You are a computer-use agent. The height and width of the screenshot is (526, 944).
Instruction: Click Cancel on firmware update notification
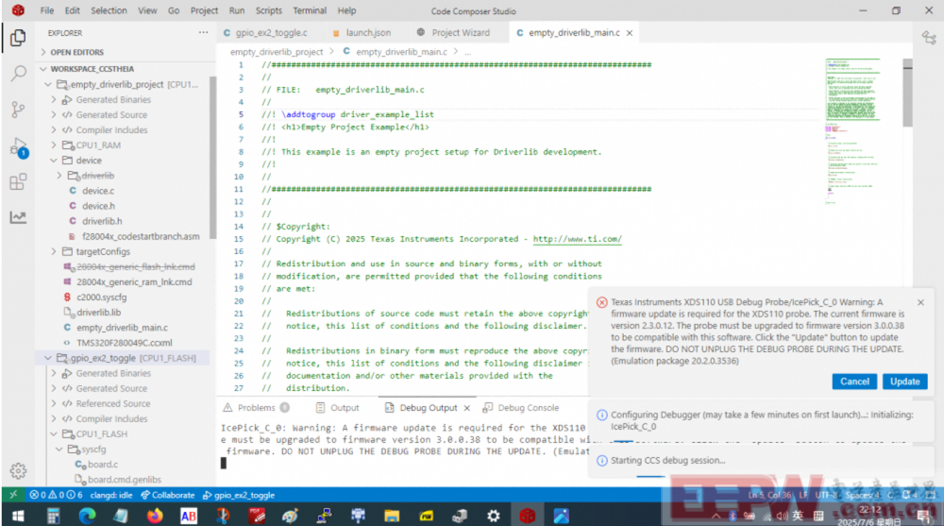pyautogui.click(x=854, y=382)
